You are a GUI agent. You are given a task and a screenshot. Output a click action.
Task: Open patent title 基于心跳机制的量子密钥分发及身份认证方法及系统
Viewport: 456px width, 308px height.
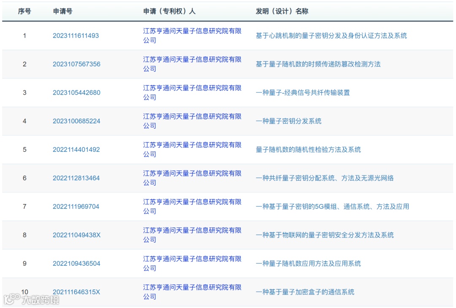point(331,36)
